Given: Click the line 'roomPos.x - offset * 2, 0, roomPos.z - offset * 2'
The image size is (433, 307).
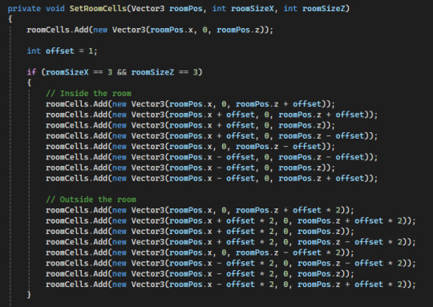Looking at the screenshot, I should (231, 263).
